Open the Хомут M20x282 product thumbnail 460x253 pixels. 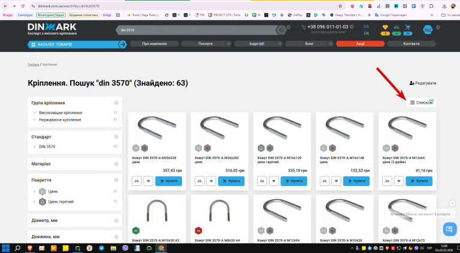point(219,127)
